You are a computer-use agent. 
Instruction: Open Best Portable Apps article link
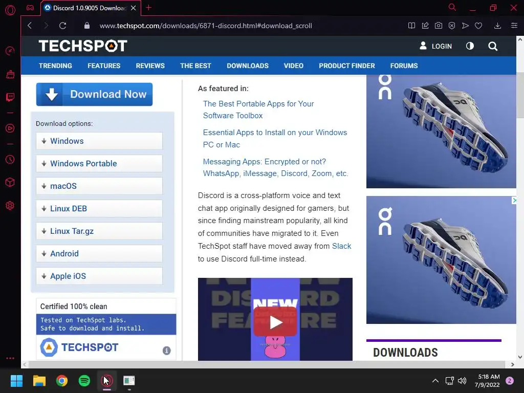click(258, 110)
